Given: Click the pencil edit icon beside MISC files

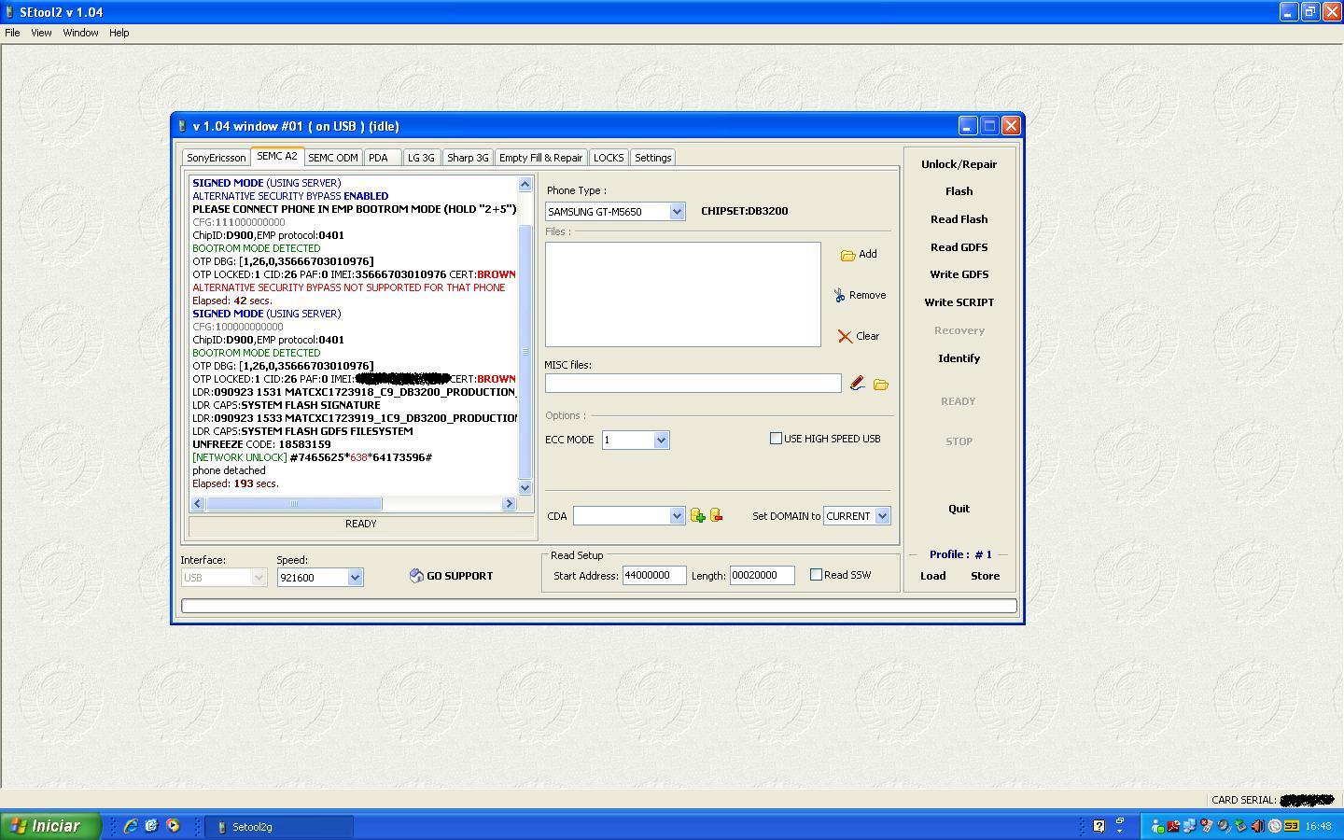Looking at the screenshot, I should [x=857, y=384].
